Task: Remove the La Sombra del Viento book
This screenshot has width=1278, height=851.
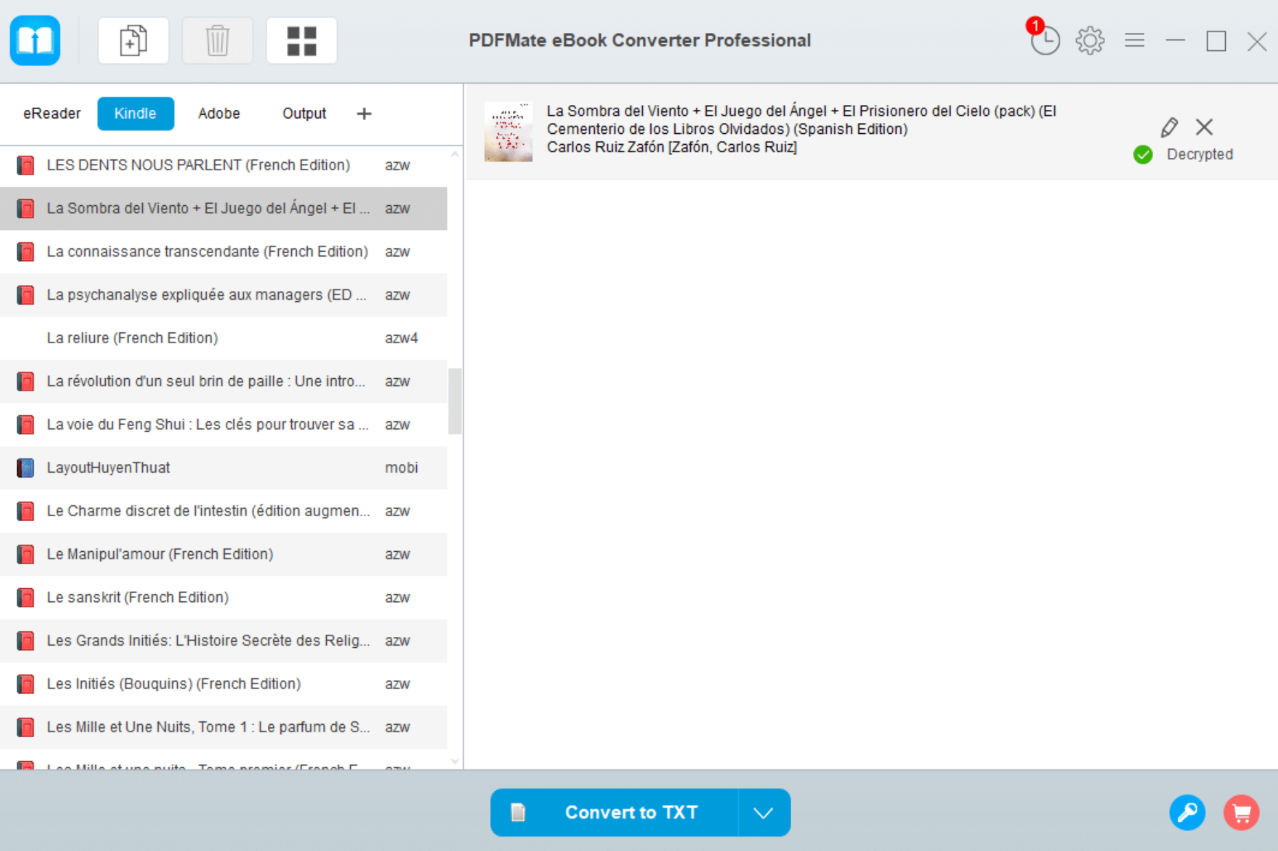Action: pos(1204,127)
